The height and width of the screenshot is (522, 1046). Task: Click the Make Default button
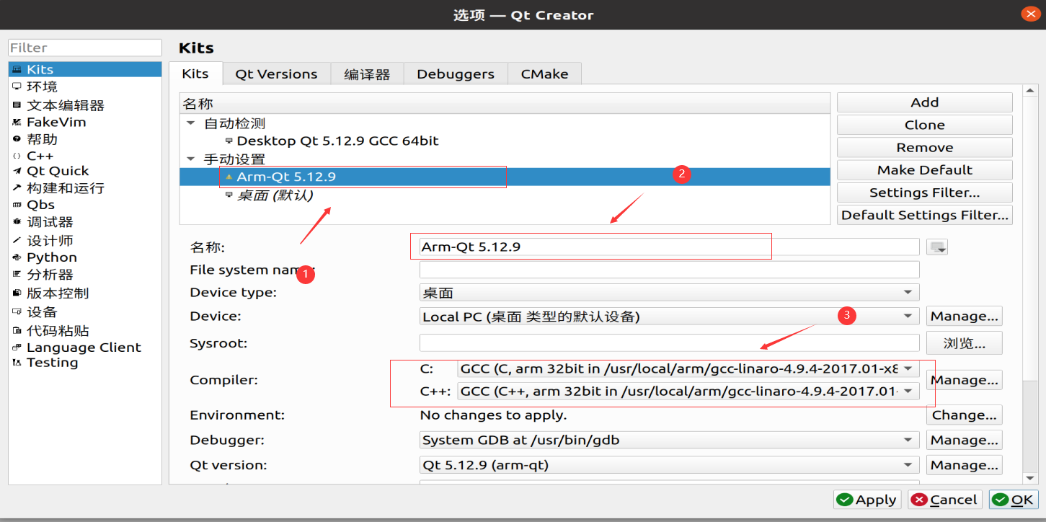(925, 169)
